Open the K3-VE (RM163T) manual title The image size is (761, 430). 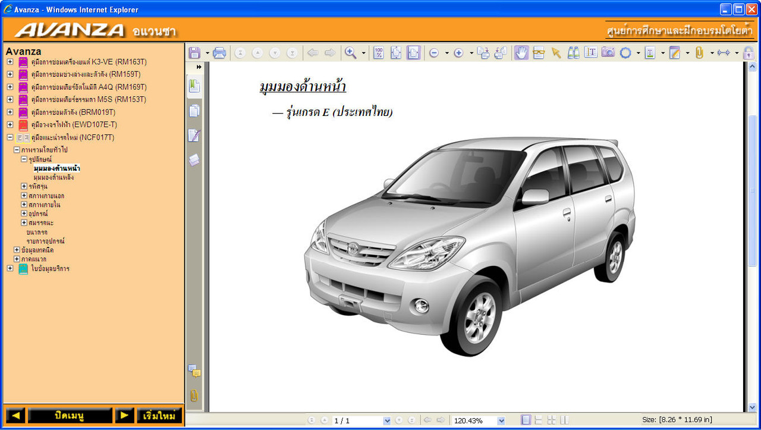click(89, 62)
